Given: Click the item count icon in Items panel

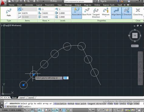Looking at the screenshot, I should tap(19, 9).
